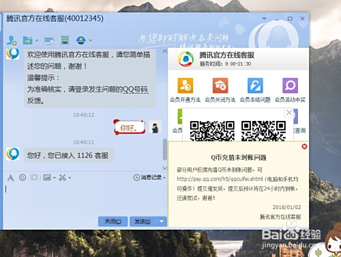Click the user avatar beside 你好。
Viewport: 341px width, 257px height.
[x=155, y=127]
